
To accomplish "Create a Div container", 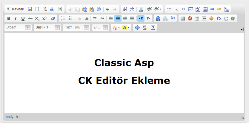I will click(x=102, y=18).
